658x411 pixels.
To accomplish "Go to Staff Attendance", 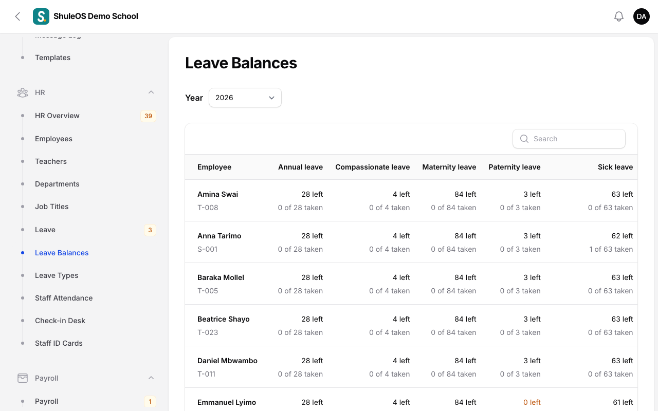I will point(64,298).
